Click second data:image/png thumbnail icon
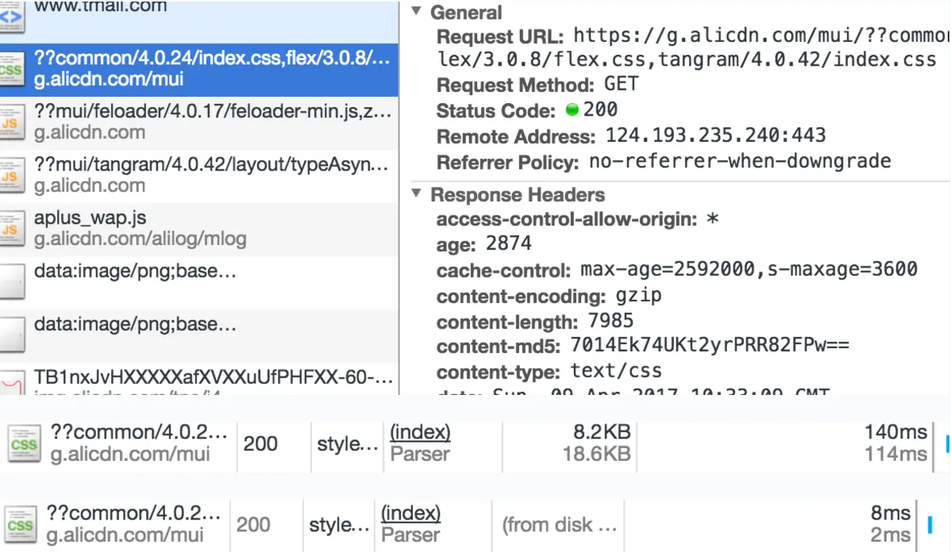This screenshot has width=951, height=552. (x=11, y=334)
